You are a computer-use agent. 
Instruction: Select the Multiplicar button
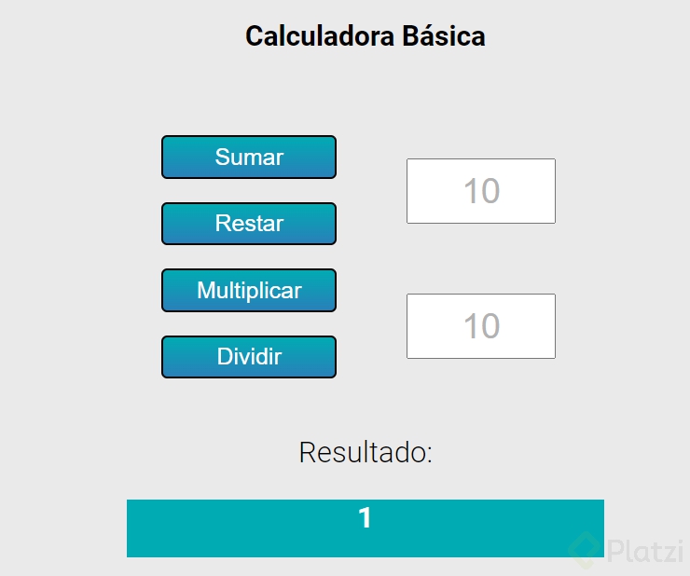click(x=249, y=291)
